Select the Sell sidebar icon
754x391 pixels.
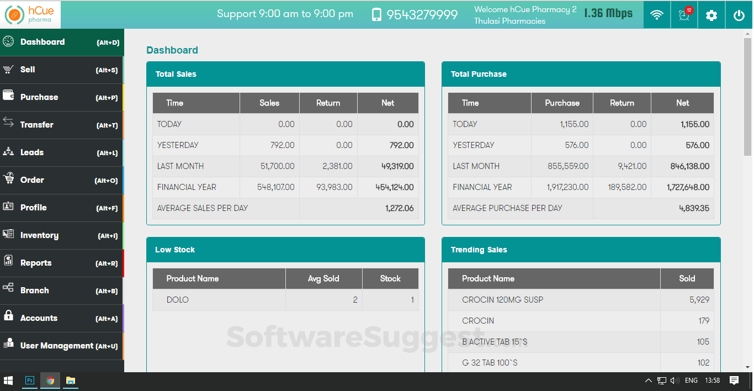[8, 70]
